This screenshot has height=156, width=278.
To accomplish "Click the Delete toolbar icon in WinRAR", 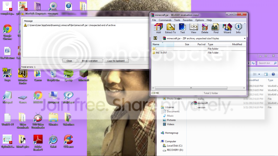I will coord(205,28).
